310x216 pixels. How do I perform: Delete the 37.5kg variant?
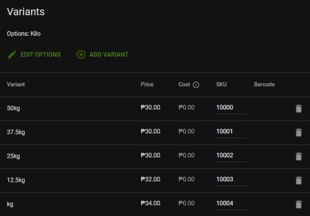click(x=298, y=133)
